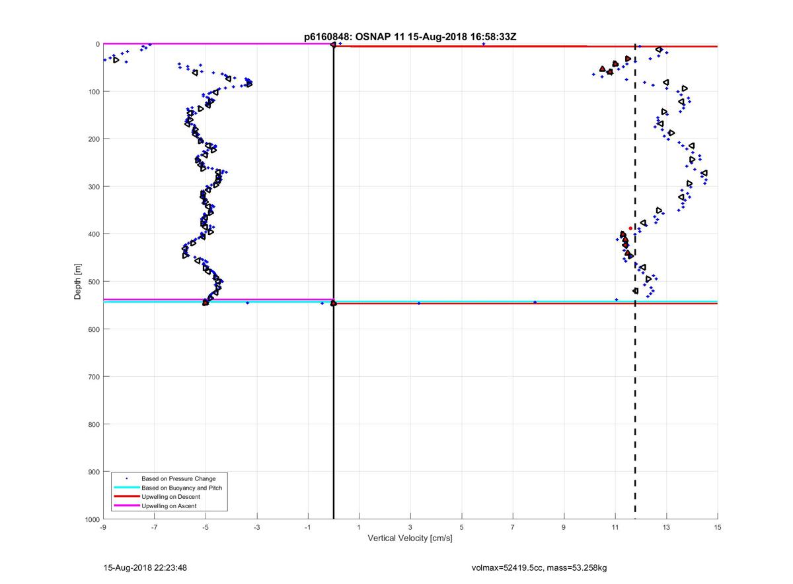Click velocity tick label -5

[x=205, y=527]
